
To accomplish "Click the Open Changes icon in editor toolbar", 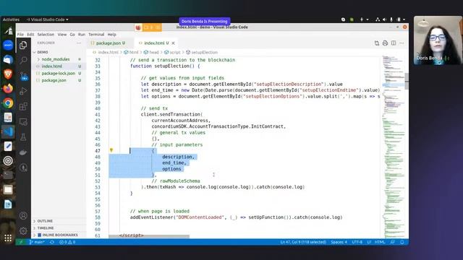I will click(x=377, y=43).
